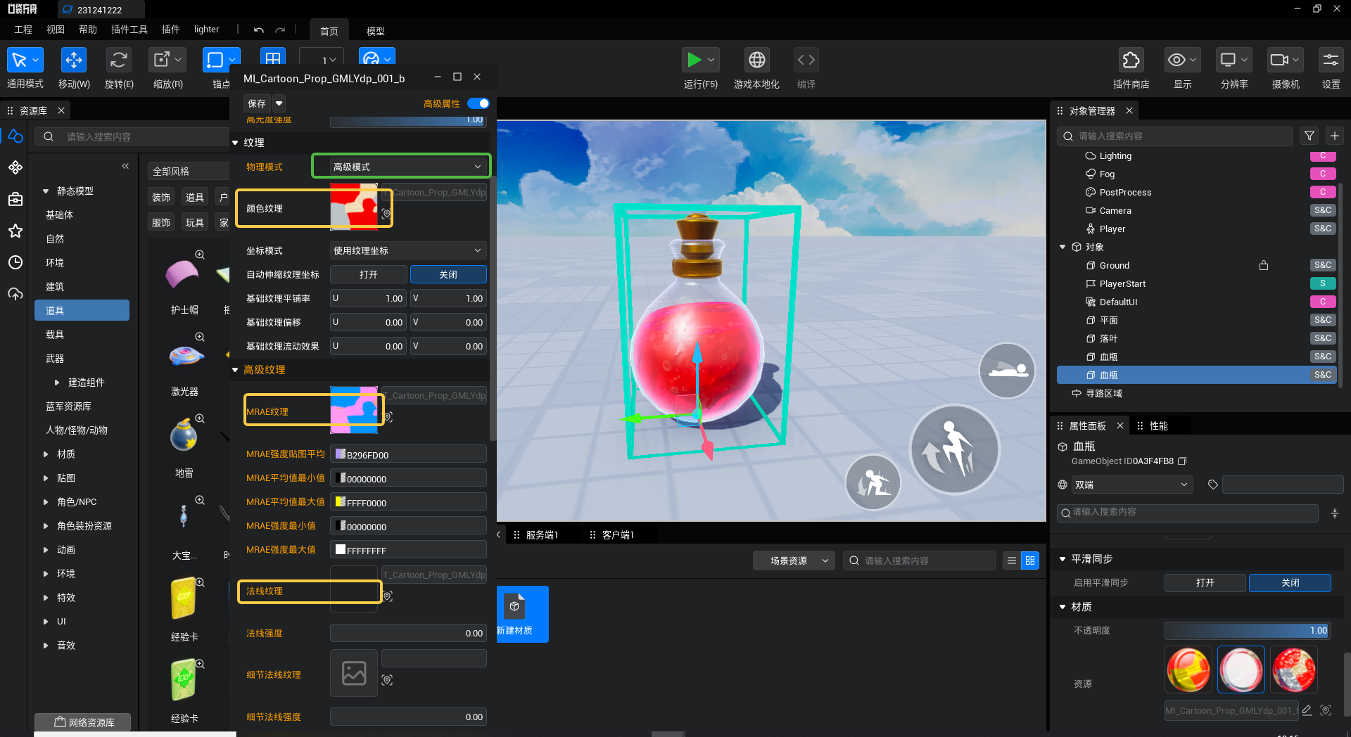Open the 场景资源 dropdown

pyautogui.click(x=794, y=560)
